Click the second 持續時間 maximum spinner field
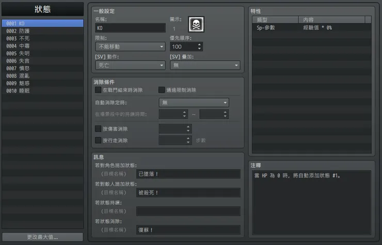This screenshot has height=245, width=382. click(214, 114)
